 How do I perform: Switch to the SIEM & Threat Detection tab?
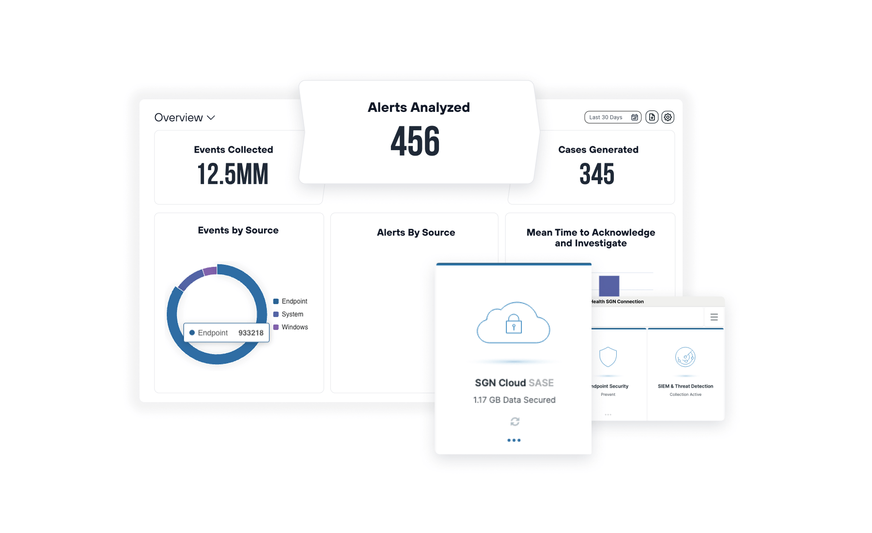pos(685,386)
